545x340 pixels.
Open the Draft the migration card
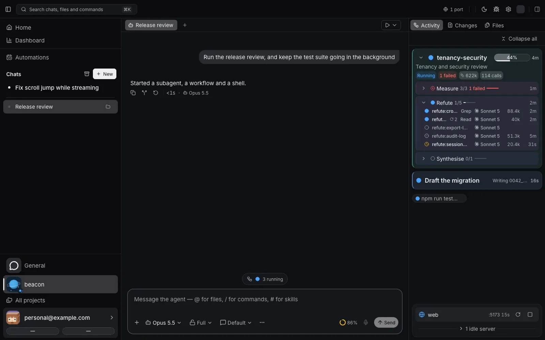click(x=477, y=181)
